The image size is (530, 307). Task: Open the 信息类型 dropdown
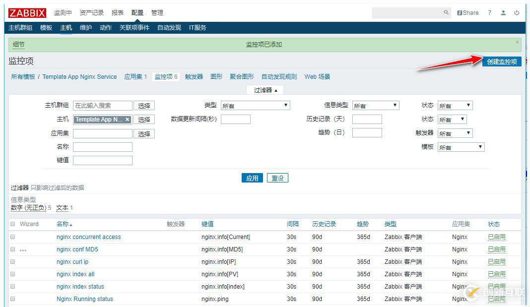[376, 105]
